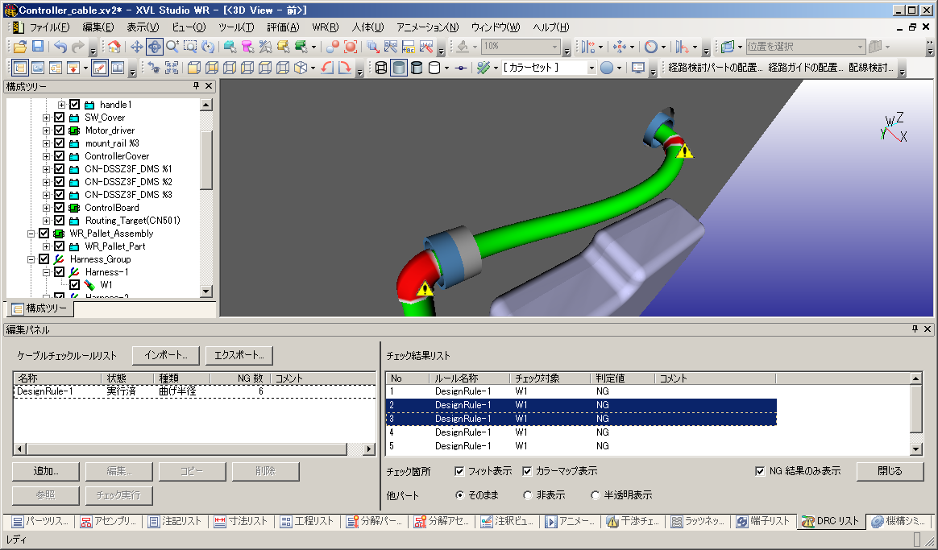Click the 経路ガイドの配置... toolbar button
The height and width of the screenshot is (550, 938).
click(x=807, y=68)
